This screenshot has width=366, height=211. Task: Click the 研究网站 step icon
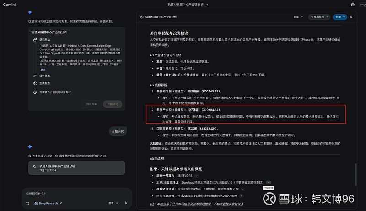(35, 40)
